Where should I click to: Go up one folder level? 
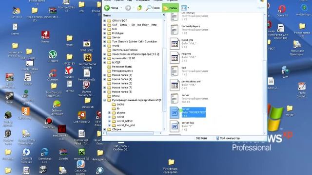click(x=140, y=8)
